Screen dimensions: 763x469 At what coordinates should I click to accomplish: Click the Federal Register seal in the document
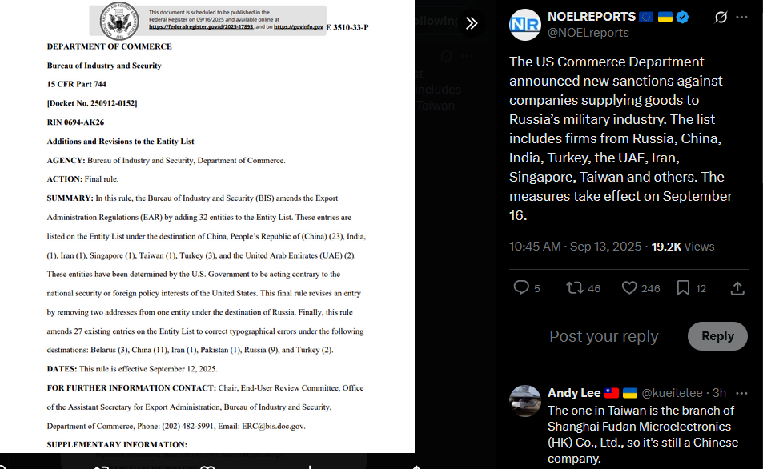click(119, 21)
